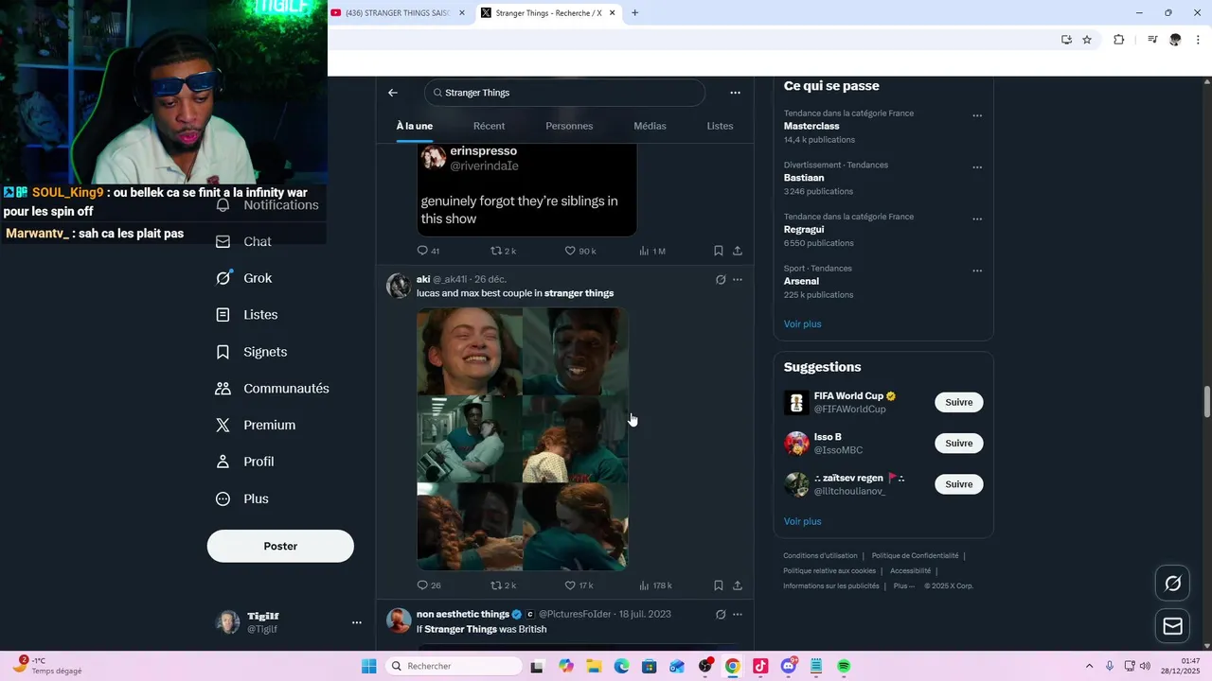The height and width of the screenshot is (681, 1212).
Task: Open Communautés in the sidebar
Action: pos(272,389)
